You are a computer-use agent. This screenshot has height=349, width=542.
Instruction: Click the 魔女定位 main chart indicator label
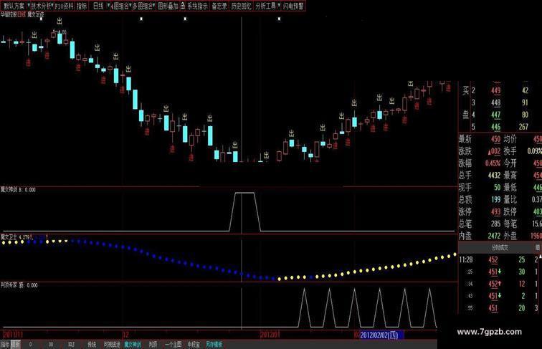tap(36, 14)
